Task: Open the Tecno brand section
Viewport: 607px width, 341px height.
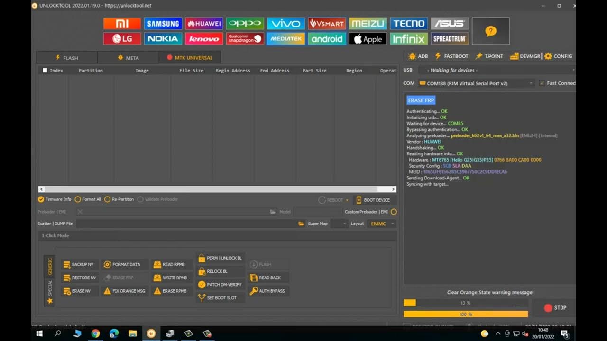Action: pos(409,24)
